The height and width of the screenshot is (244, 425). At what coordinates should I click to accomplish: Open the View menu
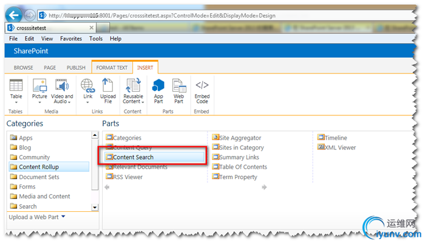[x=47, y=39]
